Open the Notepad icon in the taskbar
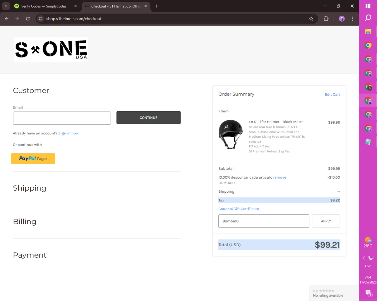The width and height of the screenshot is (377, 301). pyautogui.click(x=368, y=142)
